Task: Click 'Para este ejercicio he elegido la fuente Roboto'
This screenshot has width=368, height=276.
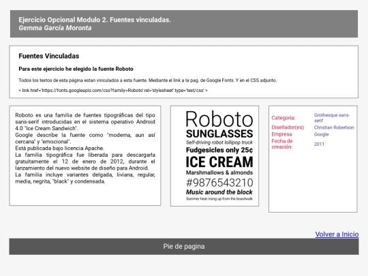Action: click(x=76, y=69)
